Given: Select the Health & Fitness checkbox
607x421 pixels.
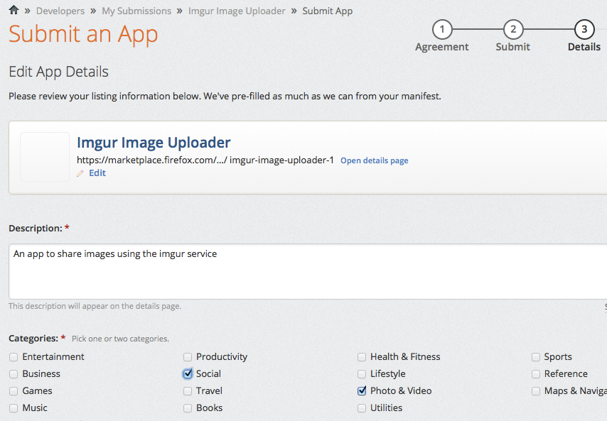Looking at the screenshot, I should tap(362, 357).
